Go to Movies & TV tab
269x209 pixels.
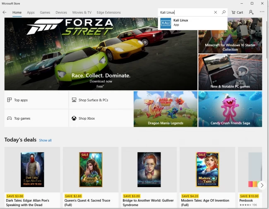point(82,12)
